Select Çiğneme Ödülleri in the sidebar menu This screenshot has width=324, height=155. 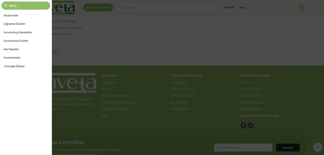pos(14,24)
